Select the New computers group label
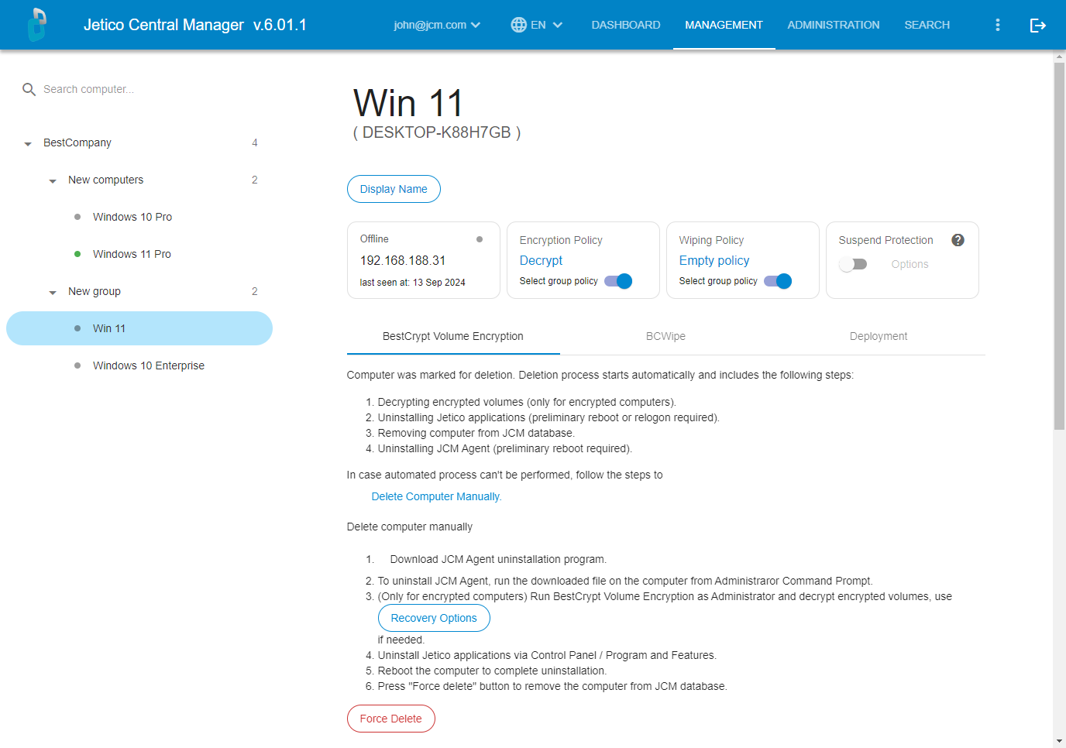 click(x=105, y=180)
